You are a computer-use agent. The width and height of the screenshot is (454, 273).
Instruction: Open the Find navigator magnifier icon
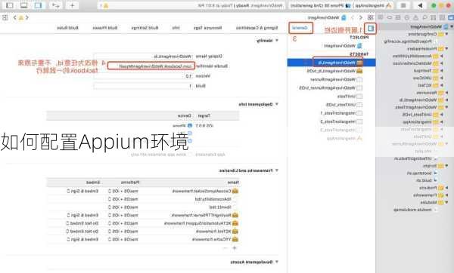[x=424, y=17]
